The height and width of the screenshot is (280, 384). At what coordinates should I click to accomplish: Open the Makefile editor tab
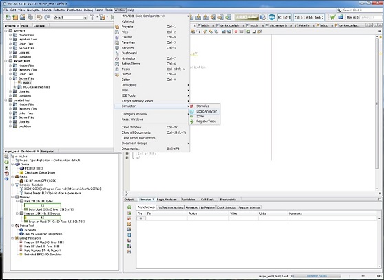(x=303, y=25)
